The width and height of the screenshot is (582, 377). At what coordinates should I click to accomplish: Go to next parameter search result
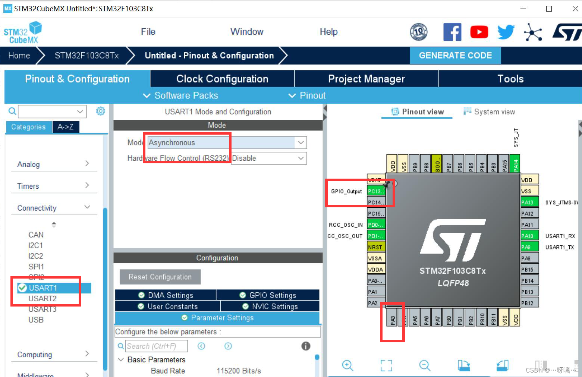(x=228, y=346)
